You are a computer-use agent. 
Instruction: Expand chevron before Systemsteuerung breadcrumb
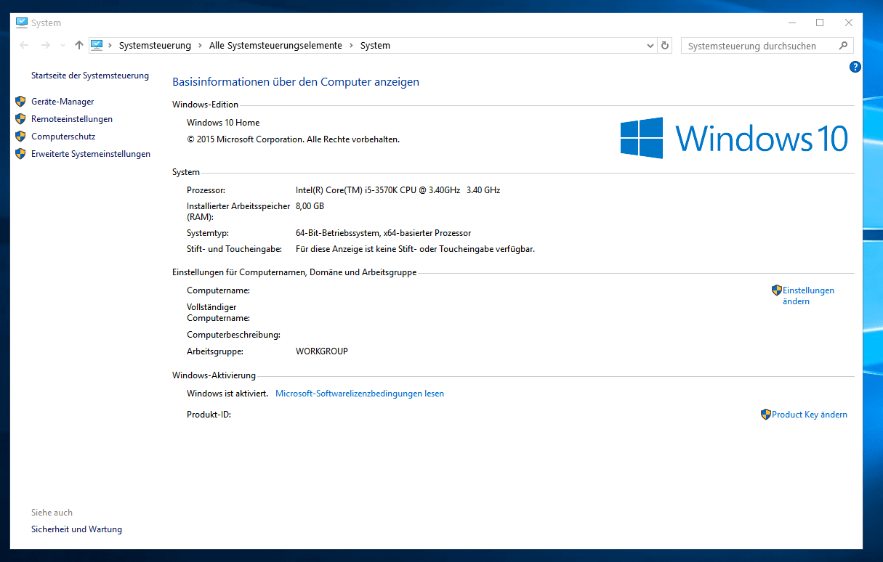110,46
